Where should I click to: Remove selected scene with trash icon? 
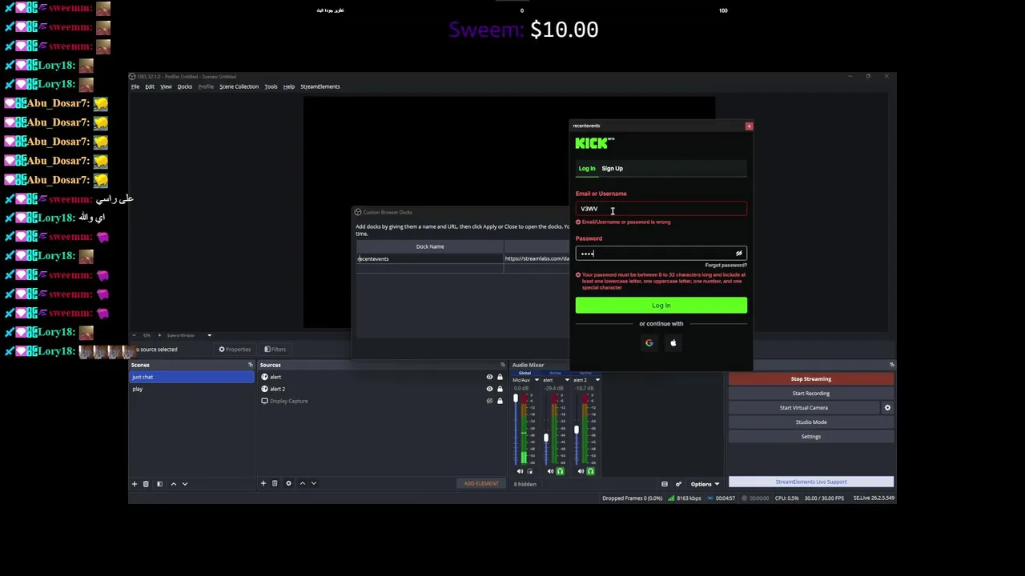click(x=146, y=483)
